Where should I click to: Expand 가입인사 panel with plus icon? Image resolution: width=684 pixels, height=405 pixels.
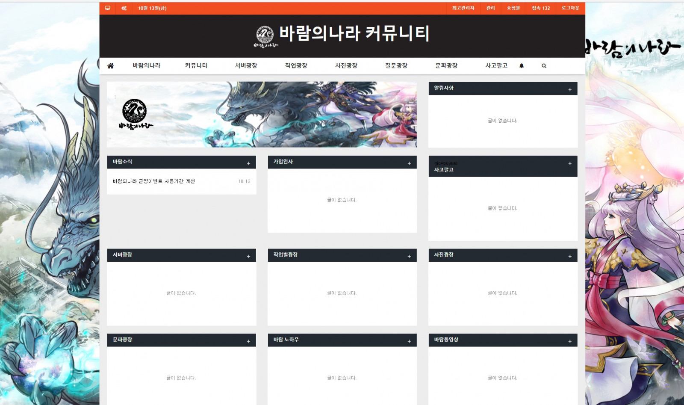(x=409, y=163)
